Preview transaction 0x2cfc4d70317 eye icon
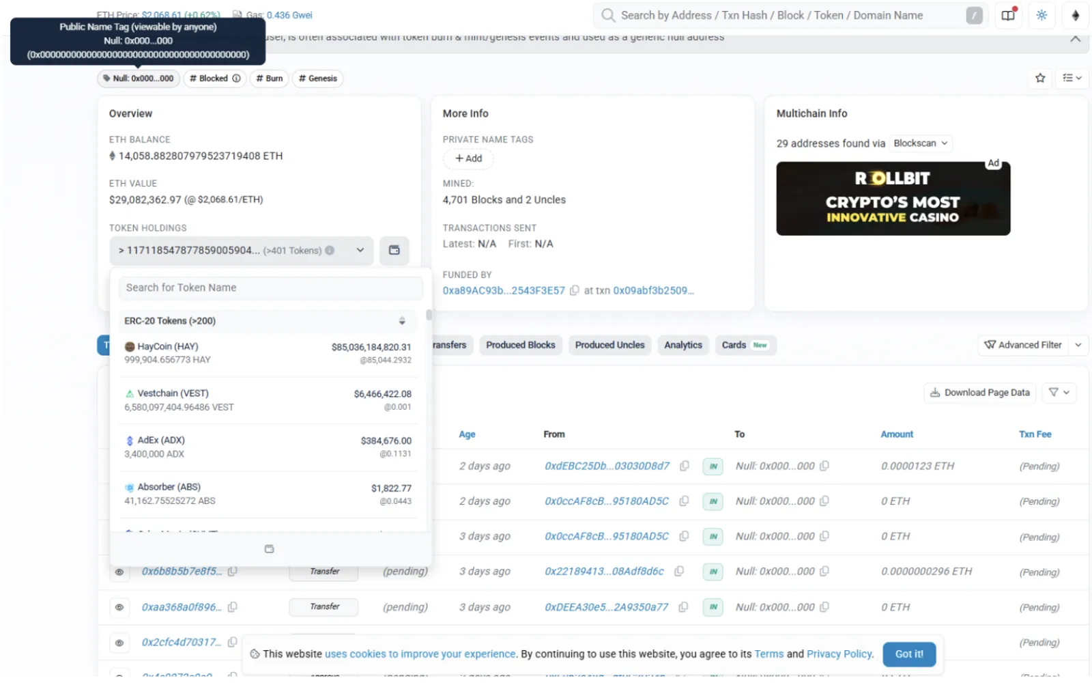This screenshot has height=685, width=1092. pos(119,643)
